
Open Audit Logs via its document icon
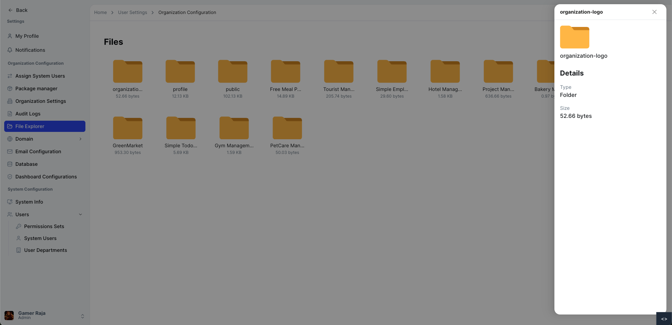pos(9,114)
